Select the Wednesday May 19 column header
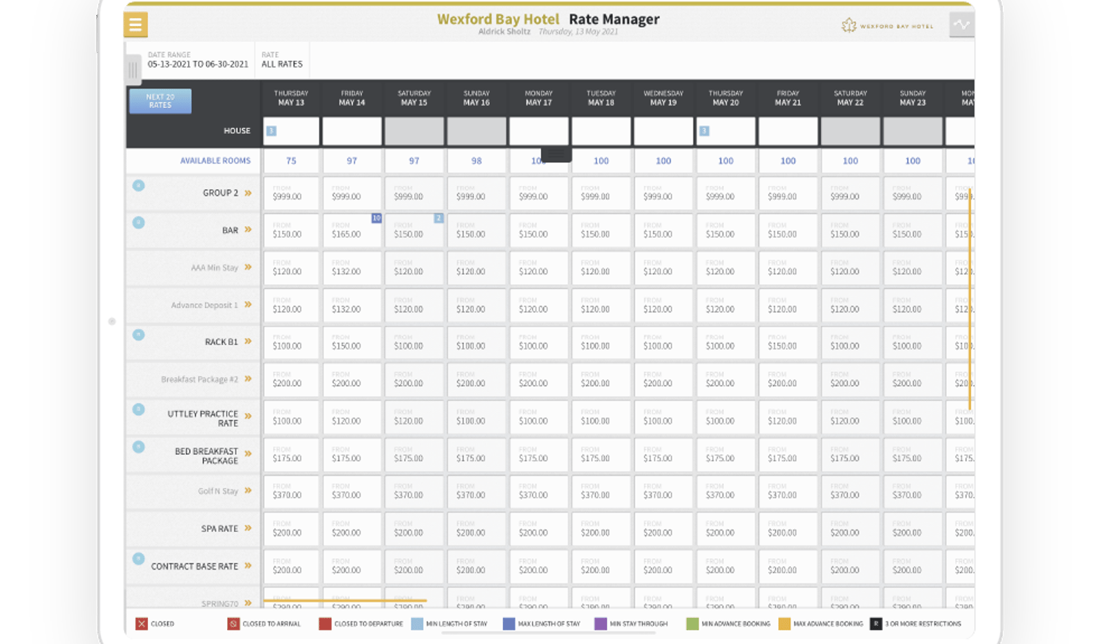 click(663, 98)
